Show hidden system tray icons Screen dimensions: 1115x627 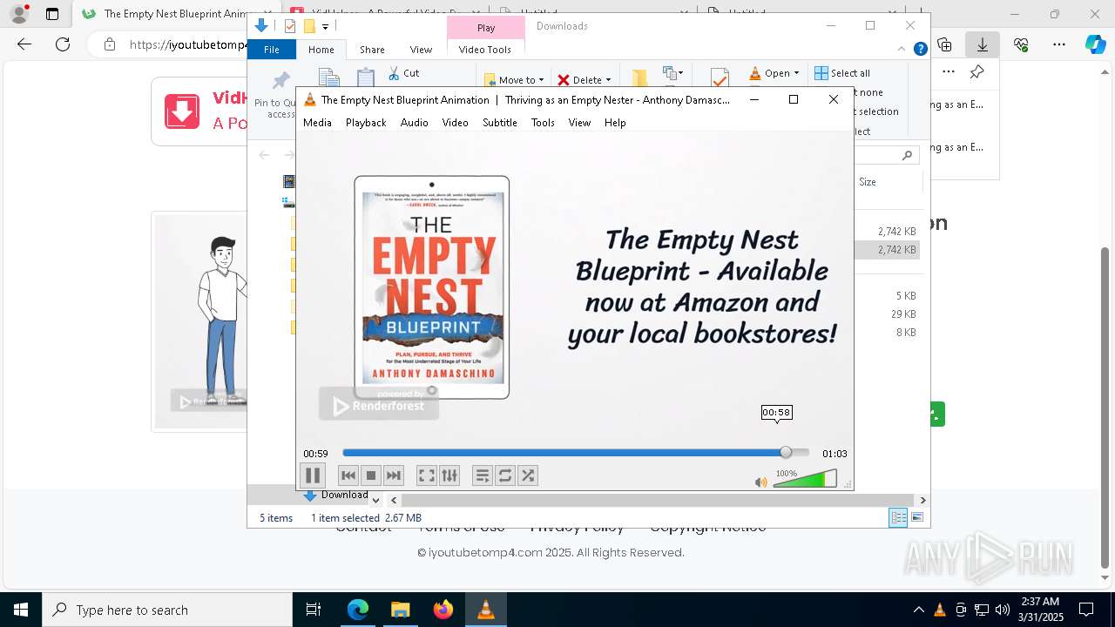click(x=918, y=610)
